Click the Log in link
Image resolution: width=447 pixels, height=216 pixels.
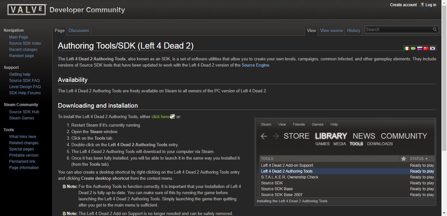coord(431,5)
